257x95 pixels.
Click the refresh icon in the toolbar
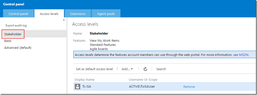pyautogui.click(x=145, y=69)
